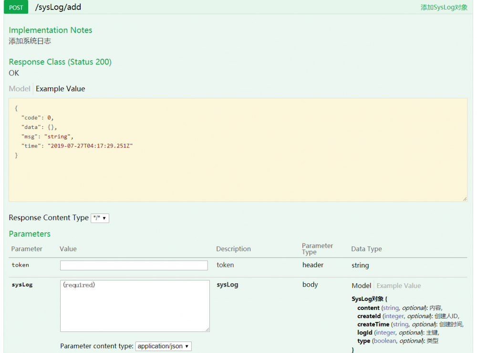The height and width of the screenshot is (353, 477).
Task: Click the Parameter Type column header
Action: pyautogui.click(x=317, y=249)
